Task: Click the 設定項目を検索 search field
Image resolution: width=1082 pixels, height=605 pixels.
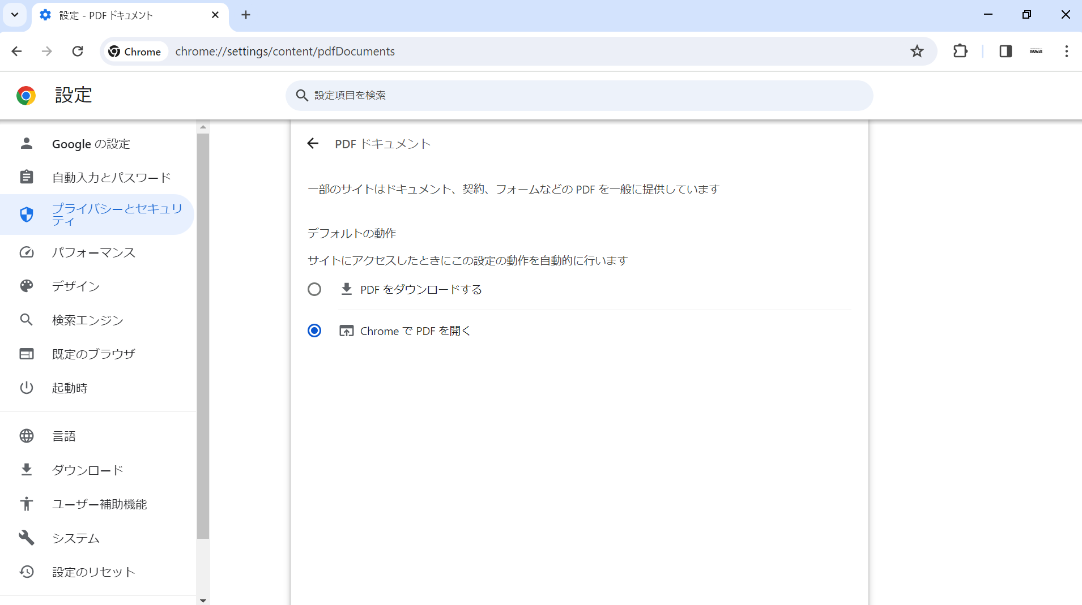Action: tap(578, 95)
